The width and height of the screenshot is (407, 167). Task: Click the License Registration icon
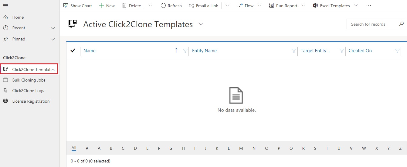pyautogui.click(x=5, y=101)
